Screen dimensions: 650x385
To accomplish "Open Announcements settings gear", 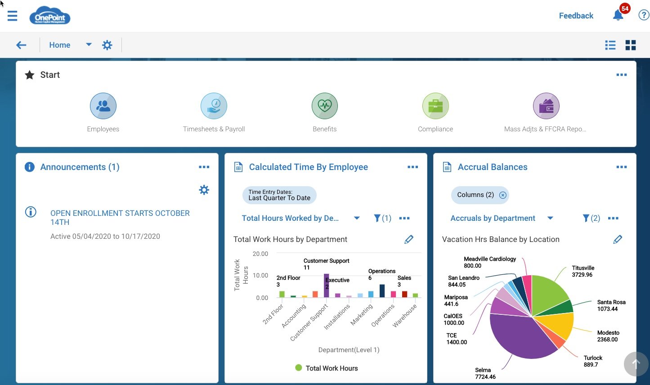I will click(204, 190).
